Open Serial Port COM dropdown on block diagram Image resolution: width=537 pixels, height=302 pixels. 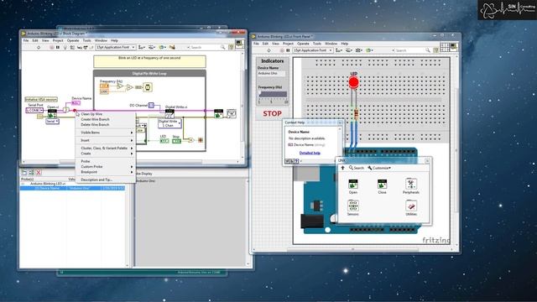pos(34,110)
